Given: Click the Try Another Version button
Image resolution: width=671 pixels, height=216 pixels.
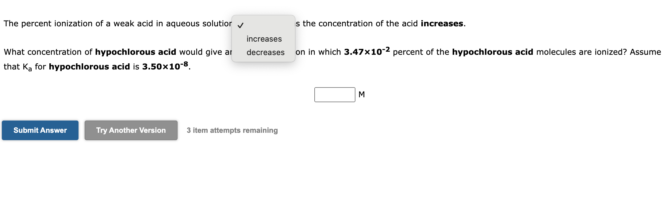Looking at the screenshot, I should point(131,130).
